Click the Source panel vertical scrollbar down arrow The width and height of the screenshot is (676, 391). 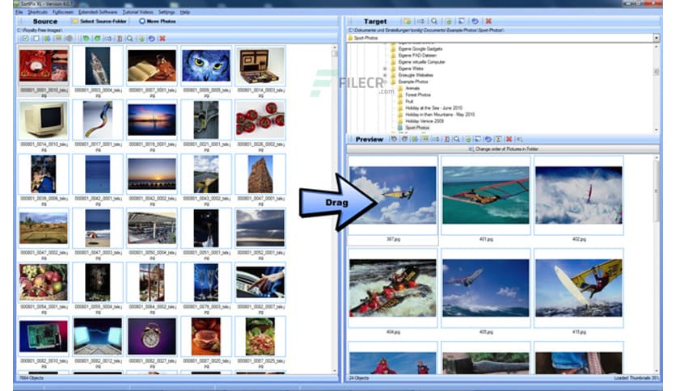[335, 370]
